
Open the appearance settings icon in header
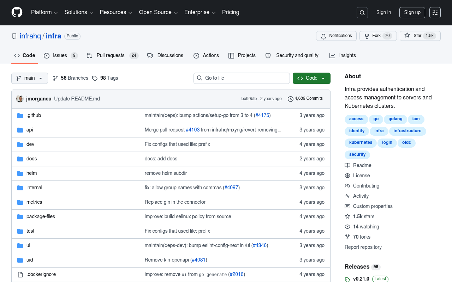[435, 13]
